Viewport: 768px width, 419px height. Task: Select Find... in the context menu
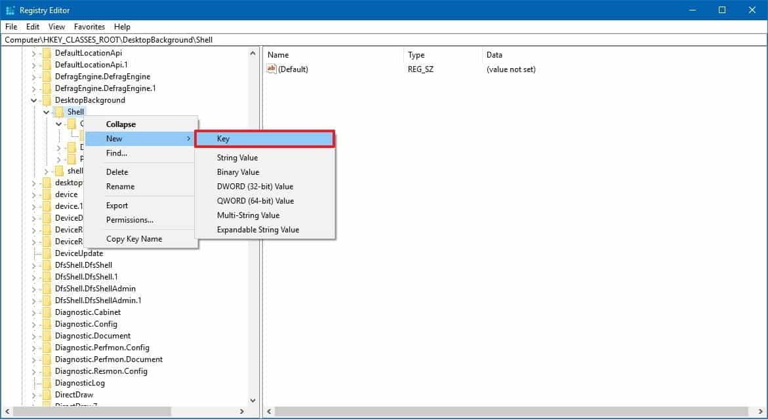click(x=141, y=153)
